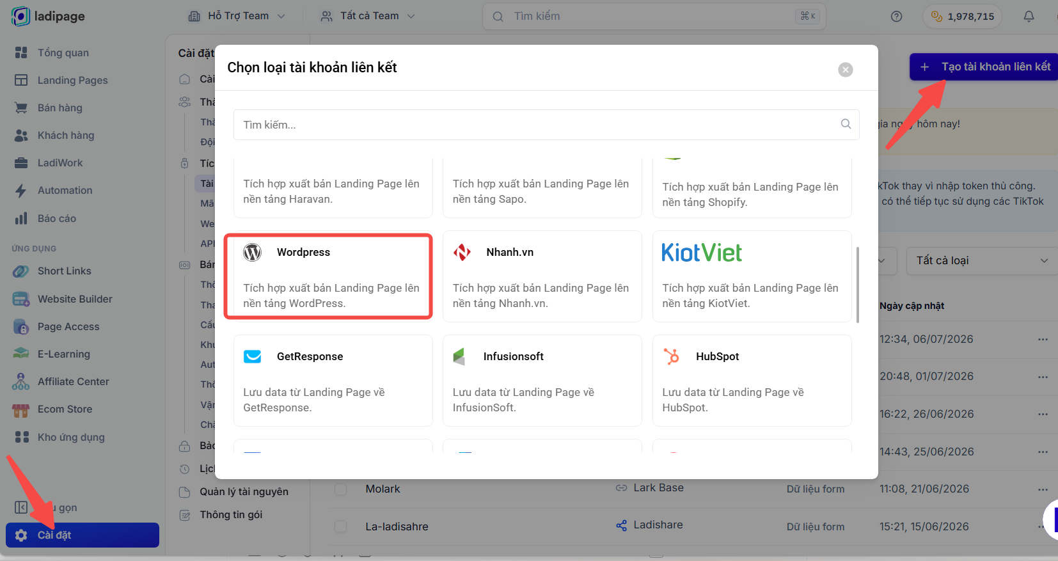Expand Hỗ Trợ Team dropdown
This screenshot has width=1058, height=561.
236,16
